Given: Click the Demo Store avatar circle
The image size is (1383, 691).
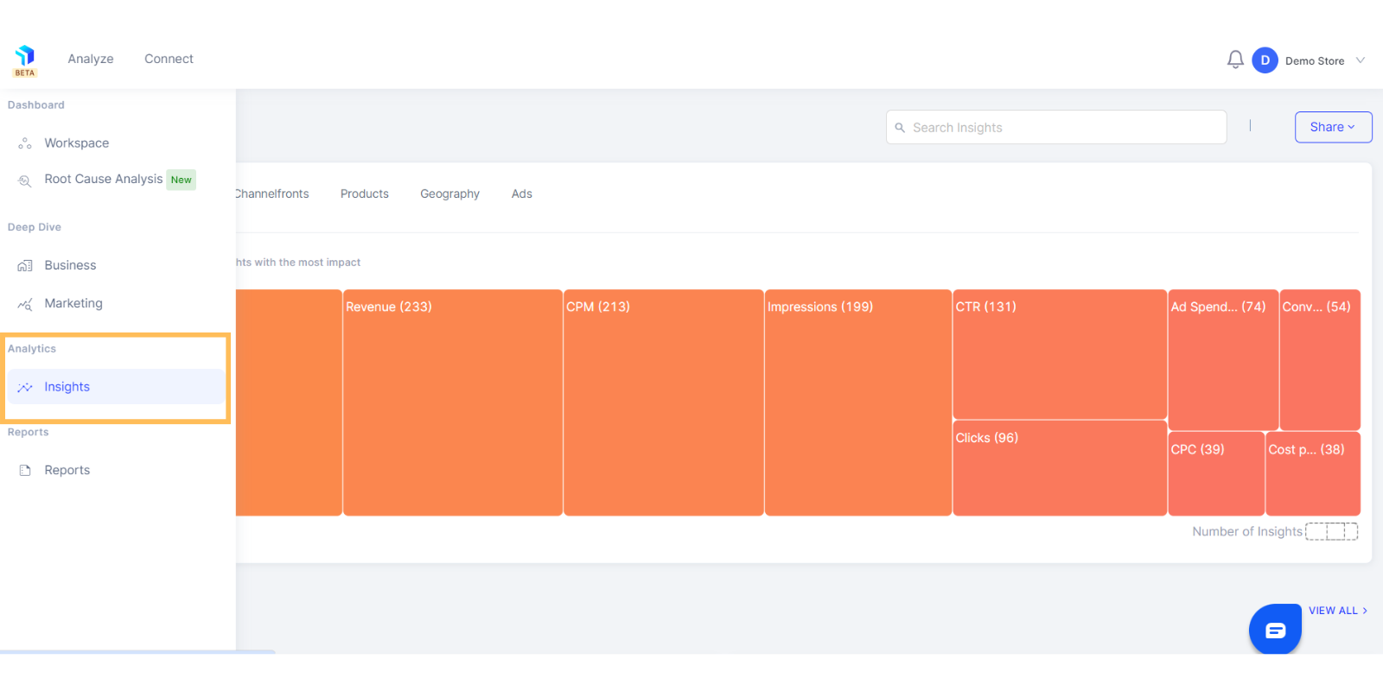Looking at the screenshot, I should click(x=1265, y=60).
